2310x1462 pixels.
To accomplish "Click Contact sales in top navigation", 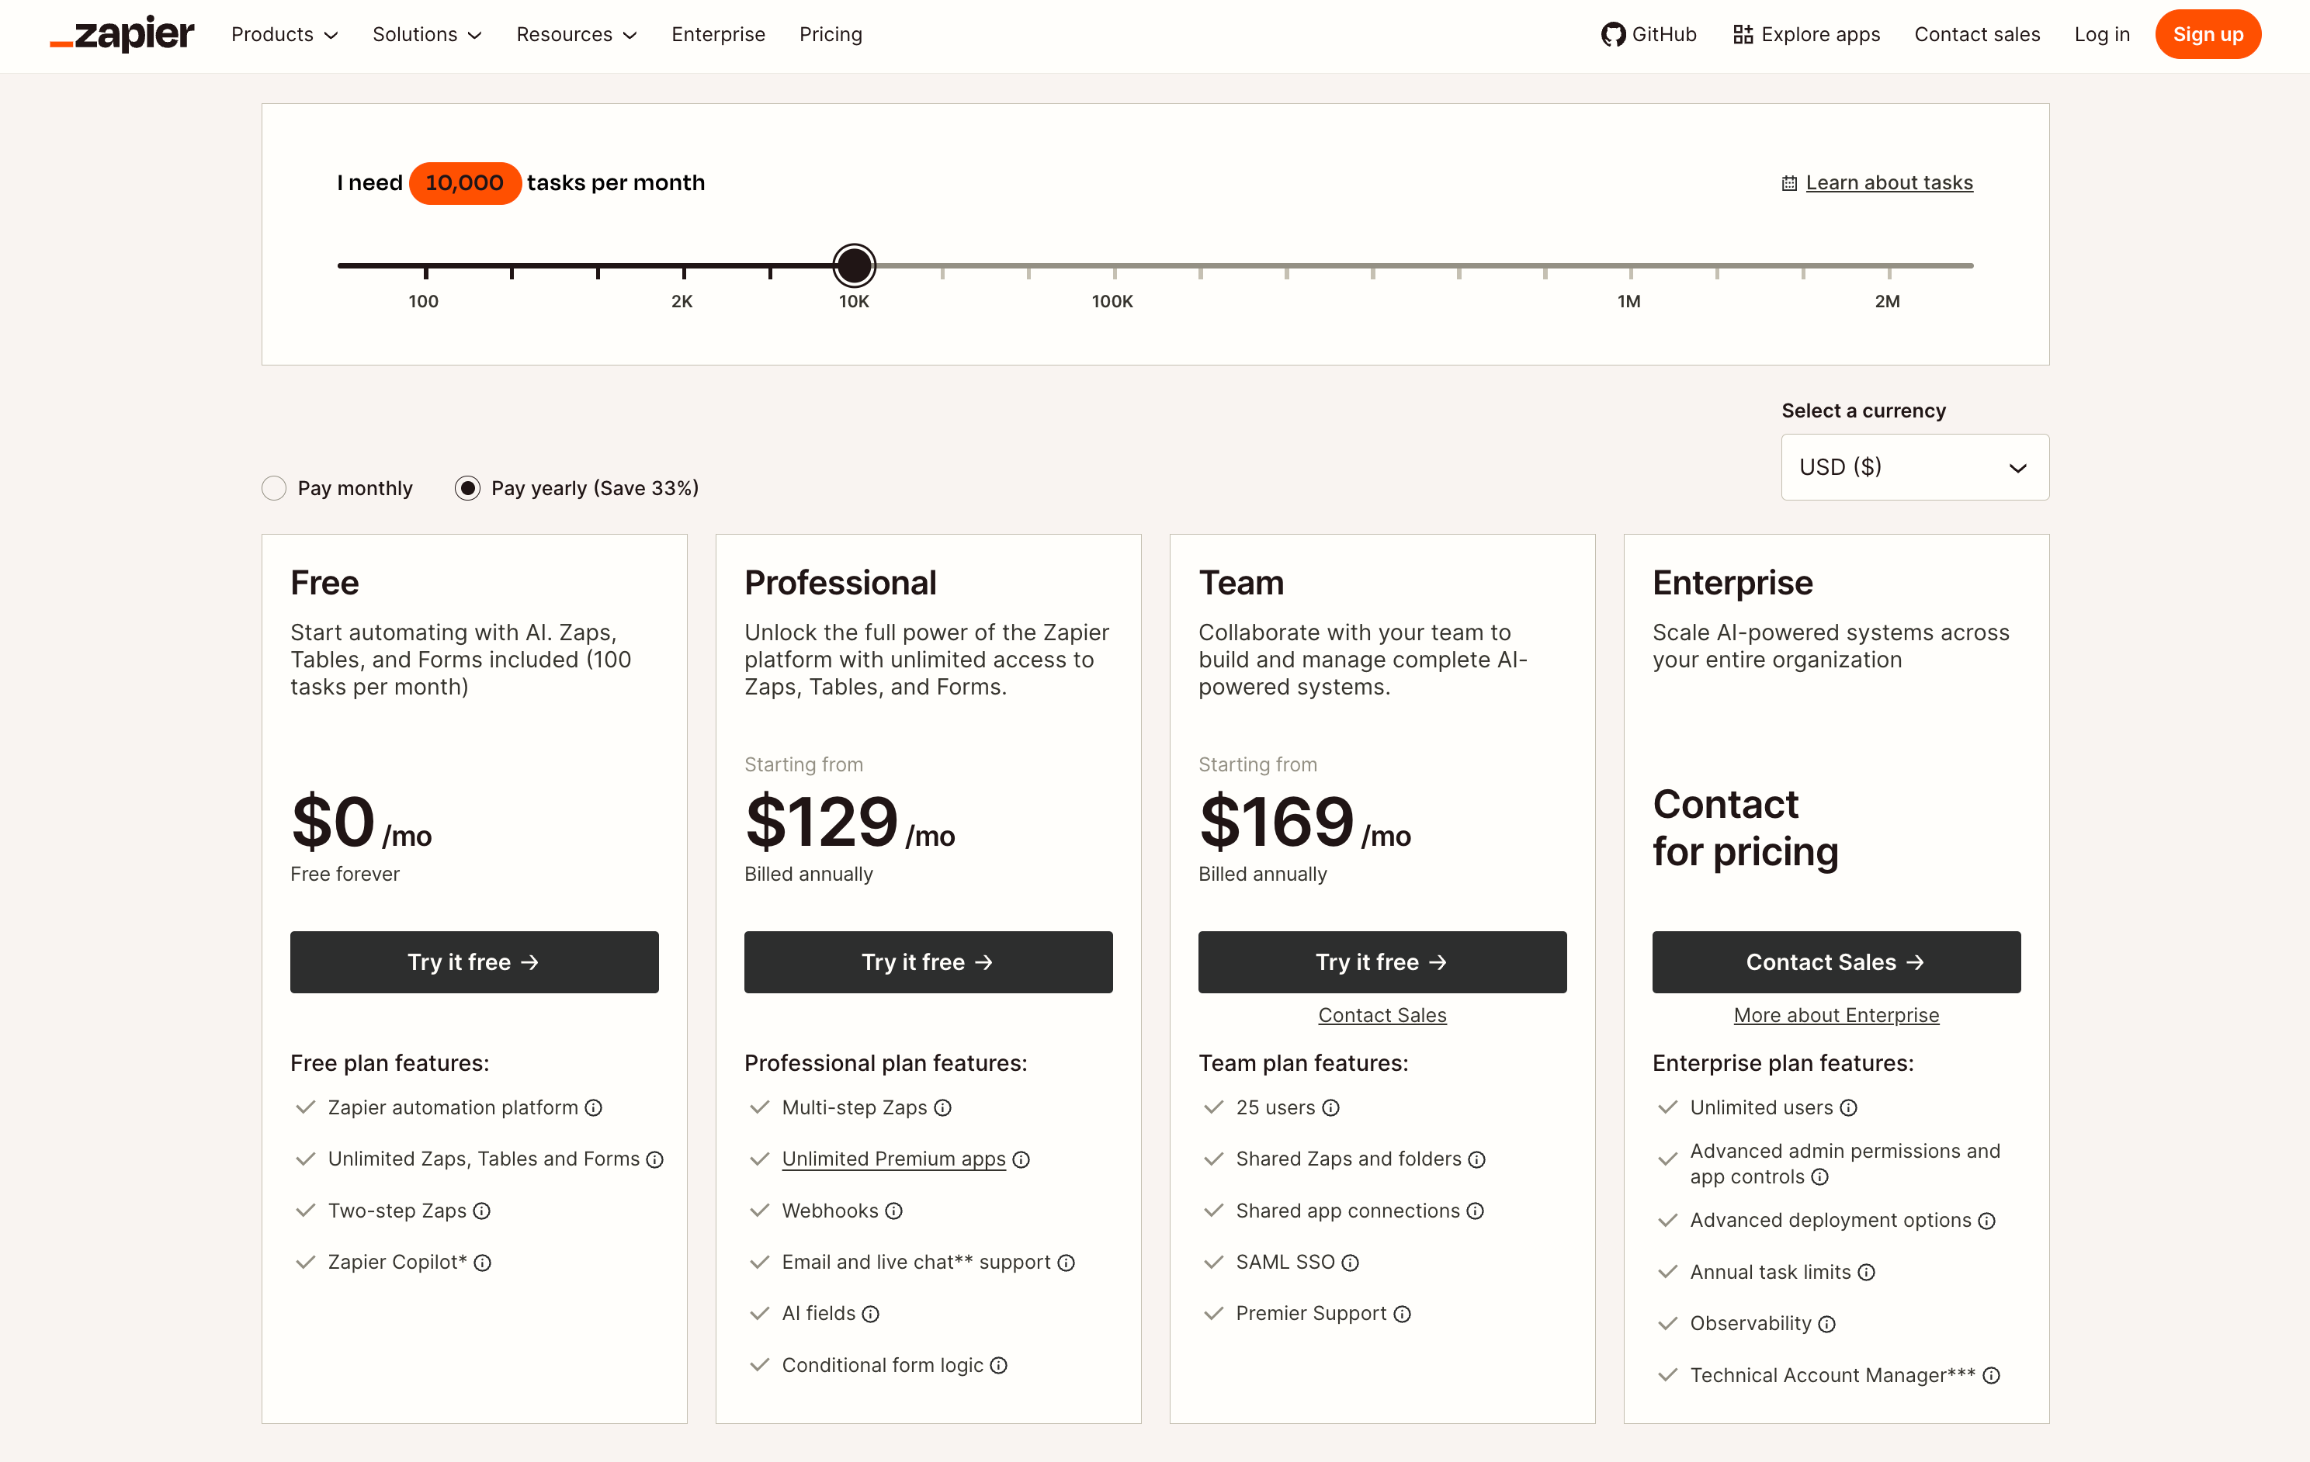I will [x=1977, y=35].
